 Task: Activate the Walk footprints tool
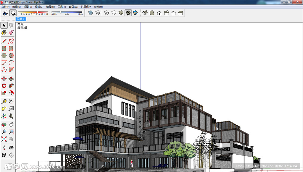4,155
